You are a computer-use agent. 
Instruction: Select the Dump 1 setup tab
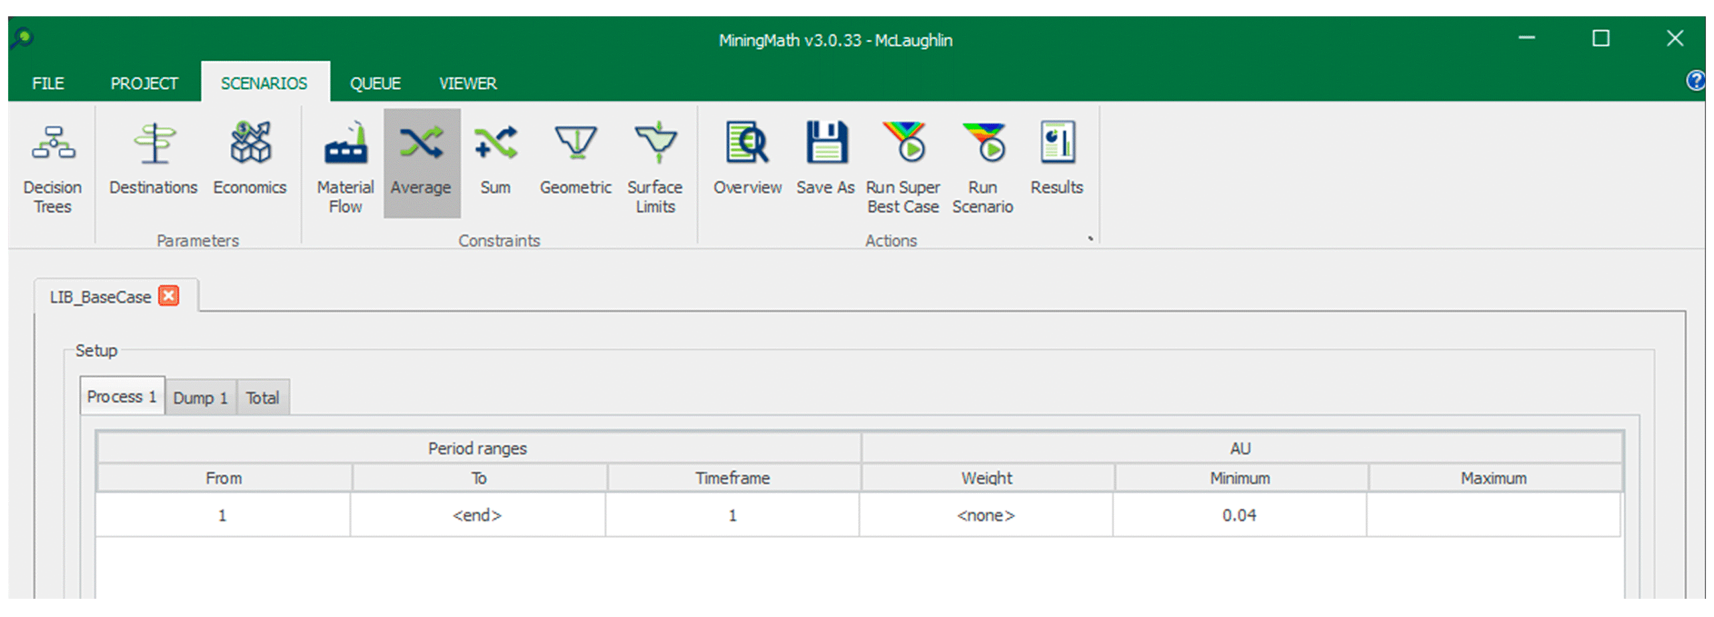pyautogui.click(x=200, y=398)
